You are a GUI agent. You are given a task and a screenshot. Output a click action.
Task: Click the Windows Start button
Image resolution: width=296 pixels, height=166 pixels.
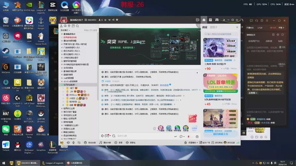pos(4,163)
